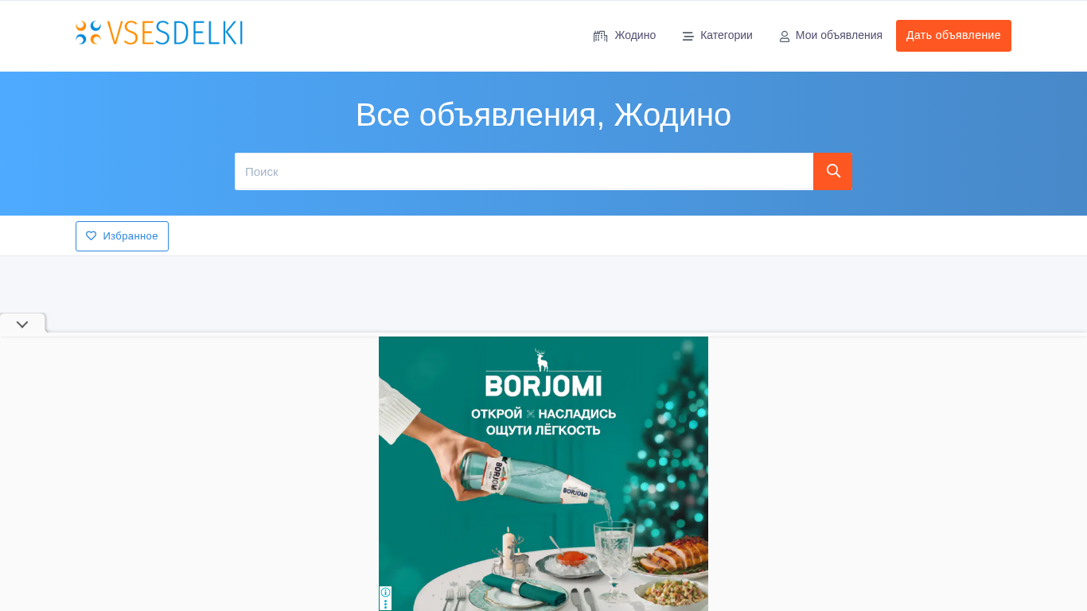Screen dimensions: 1087x611
Task: Click the three-line Категории menu icon
Action: point(688,36)
